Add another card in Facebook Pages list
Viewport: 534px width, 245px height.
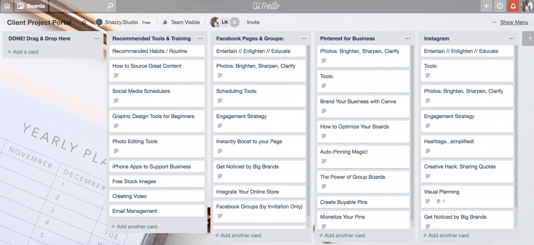[238, 236]
